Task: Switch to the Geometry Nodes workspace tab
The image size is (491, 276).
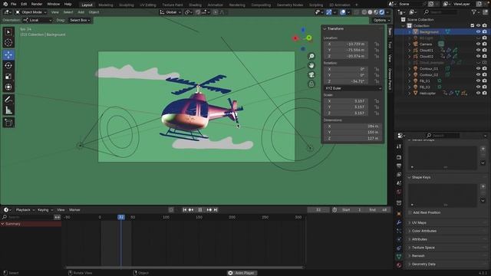Action: point(290,5)
